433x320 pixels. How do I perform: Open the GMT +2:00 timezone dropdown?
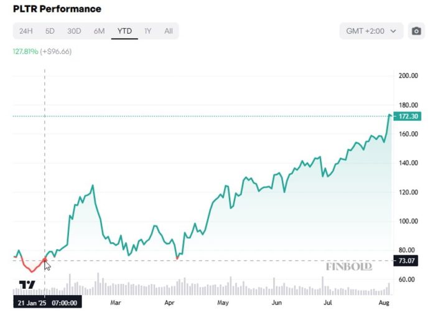pyautogui.click(x=371, y=31)
